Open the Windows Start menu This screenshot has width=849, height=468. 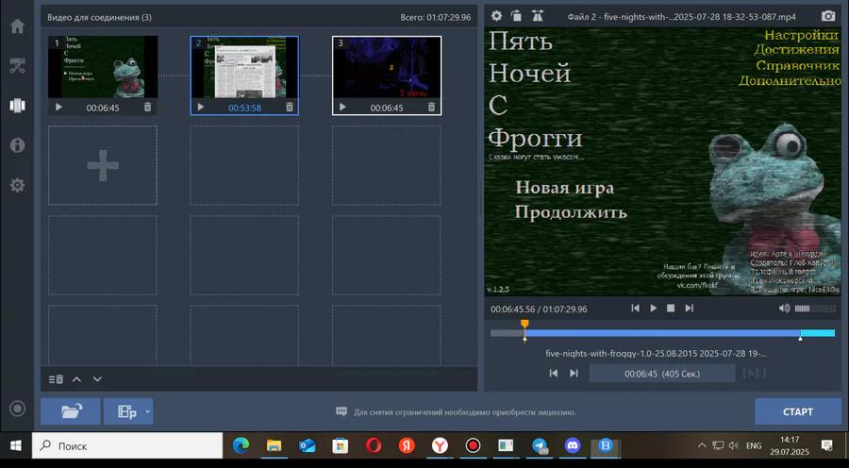(16, 445)
